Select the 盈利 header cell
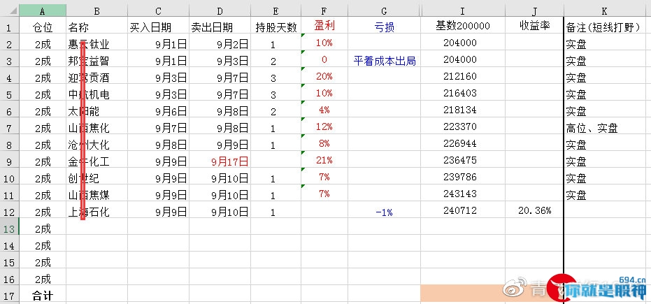This screenshot has width=651, height=304. pyautogui.click(x=324, y=26)
